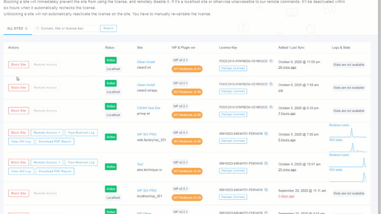
Task: Copy license key for clean2.wt/app row
Action: click(271, 84)
